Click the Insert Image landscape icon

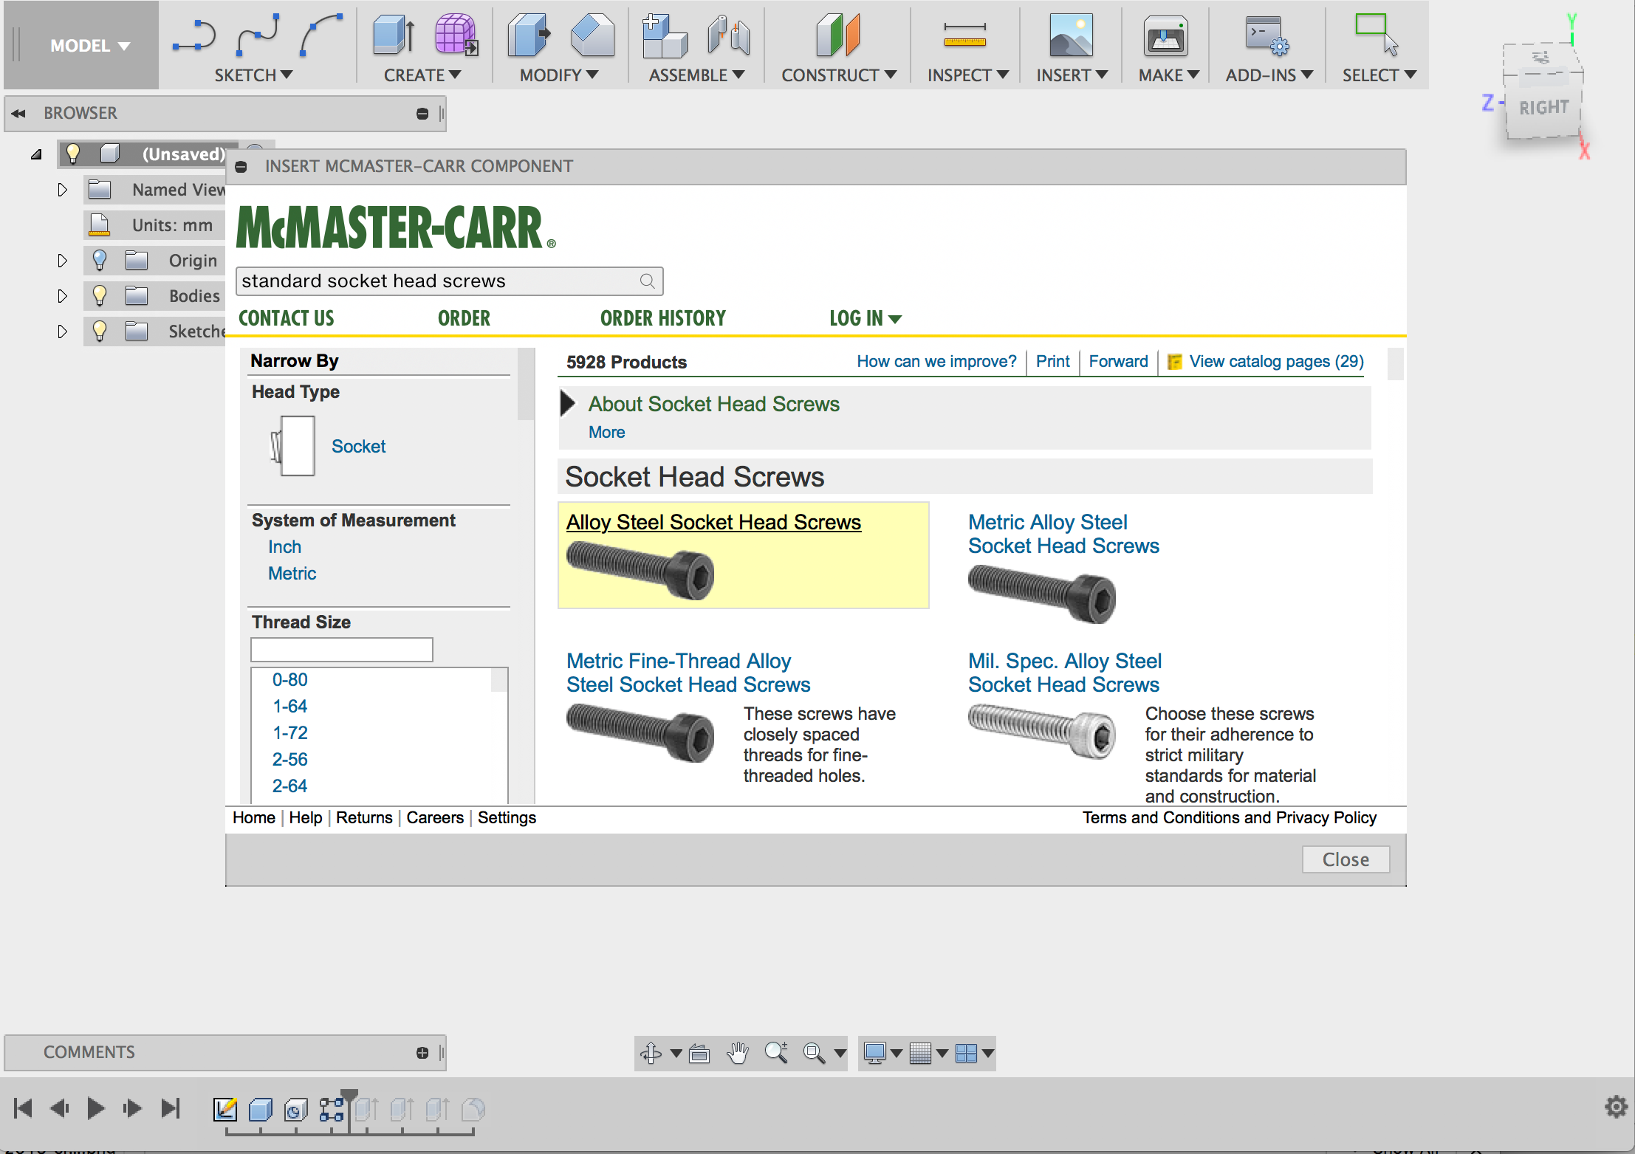[x=1071, y=35]
